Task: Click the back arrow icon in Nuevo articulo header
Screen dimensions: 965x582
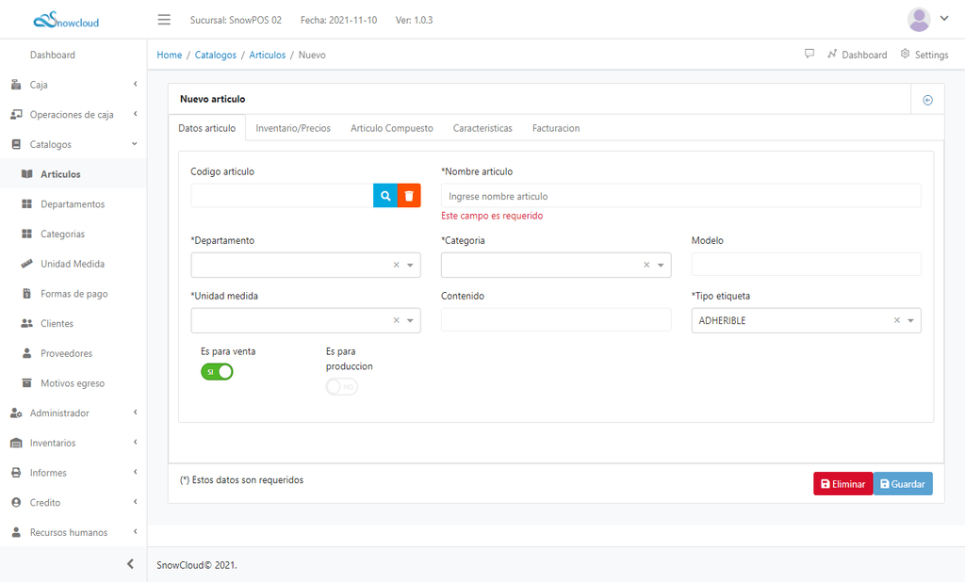Action: click(927, 100)
